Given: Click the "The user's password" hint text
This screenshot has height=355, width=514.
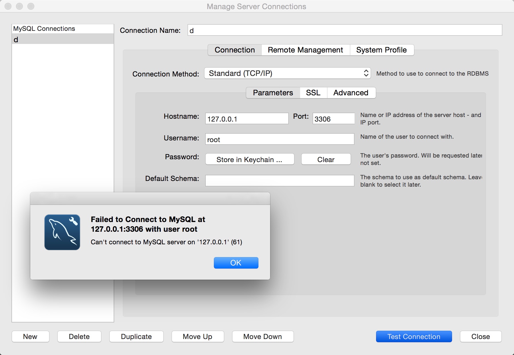Looking at the screenshot, I should point(421,159).
